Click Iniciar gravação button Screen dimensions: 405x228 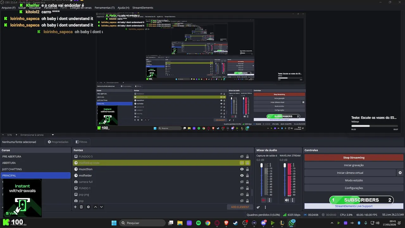point(354,165)
